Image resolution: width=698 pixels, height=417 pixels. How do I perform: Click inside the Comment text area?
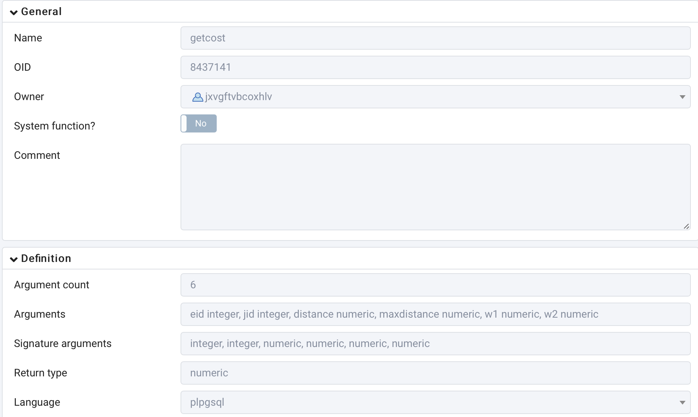[x=435, y=187]
